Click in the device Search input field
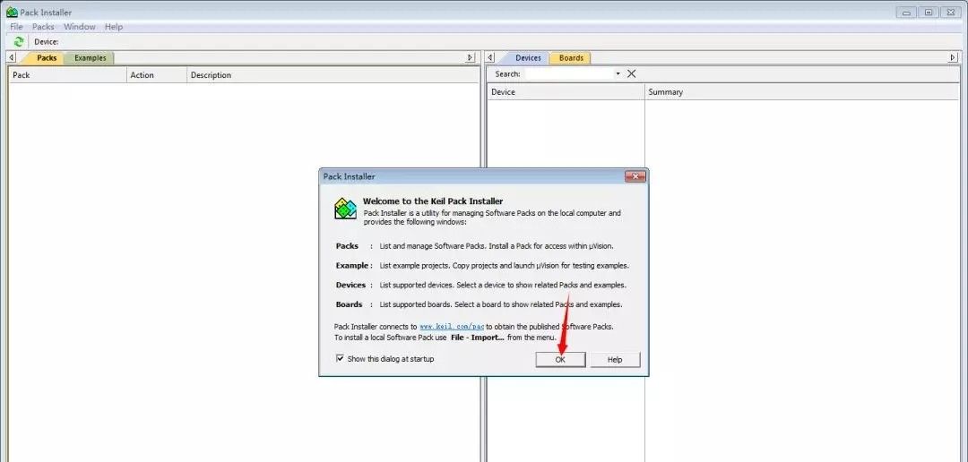Screen dimensions: 968x462 (x=568, y=73)
